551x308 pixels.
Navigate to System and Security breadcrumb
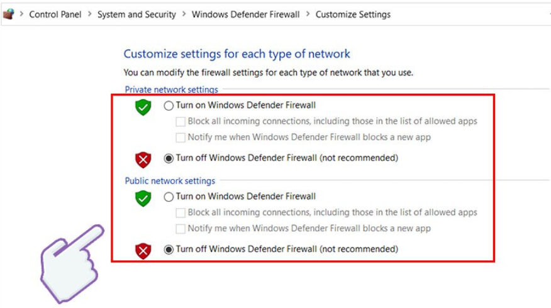tap(136, 14)
